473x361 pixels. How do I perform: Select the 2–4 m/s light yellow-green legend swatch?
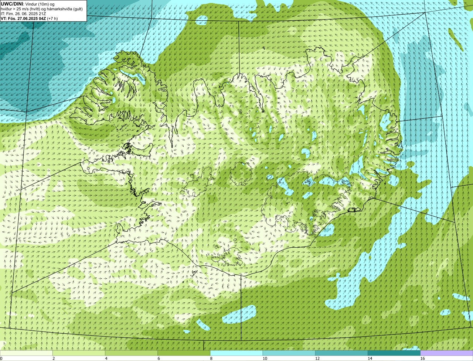pos(79,353)
